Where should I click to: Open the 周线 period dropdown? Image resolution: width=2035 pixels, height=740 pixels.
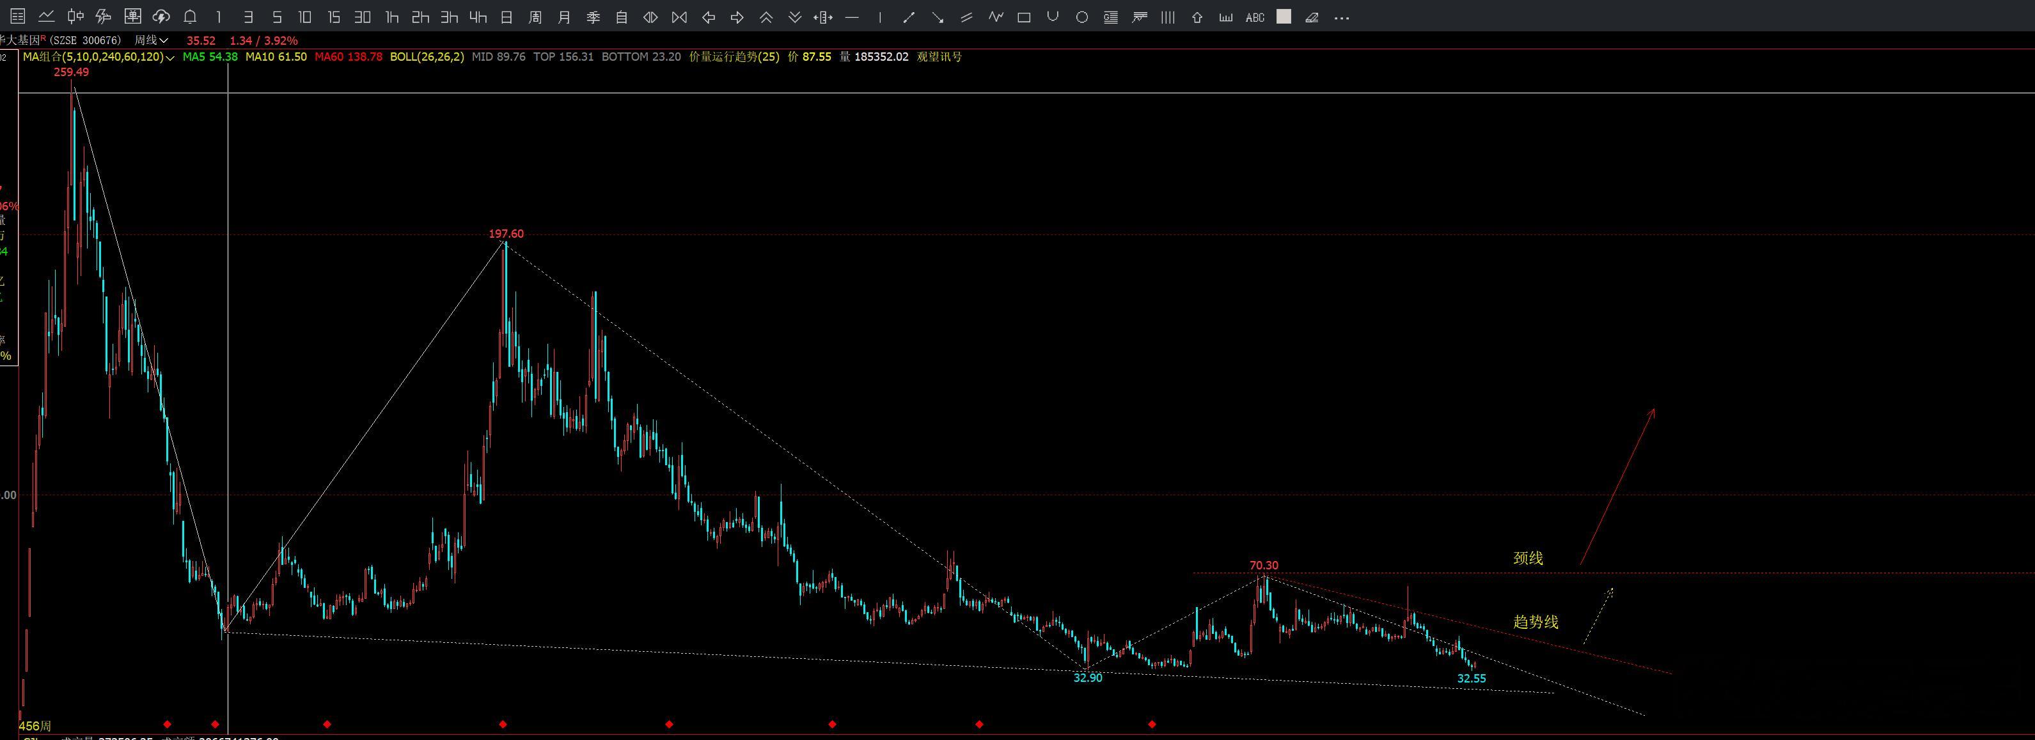click(x=152, y=40)
